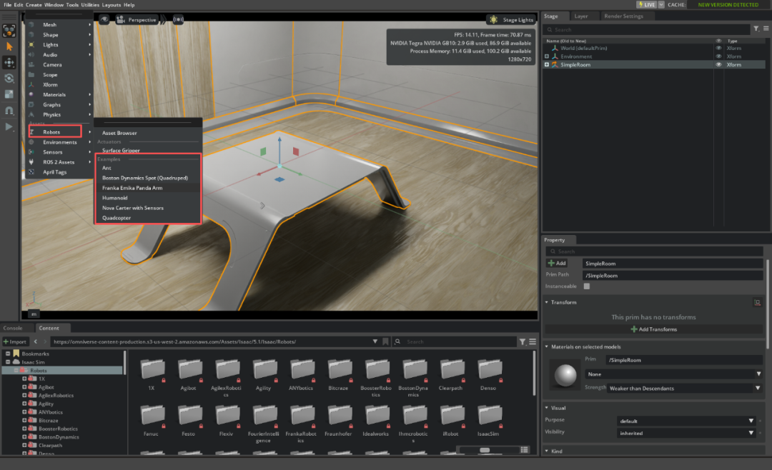Click the Add Transforms button
The height and width of the screenshot is (470, 772).
(654, 329)
